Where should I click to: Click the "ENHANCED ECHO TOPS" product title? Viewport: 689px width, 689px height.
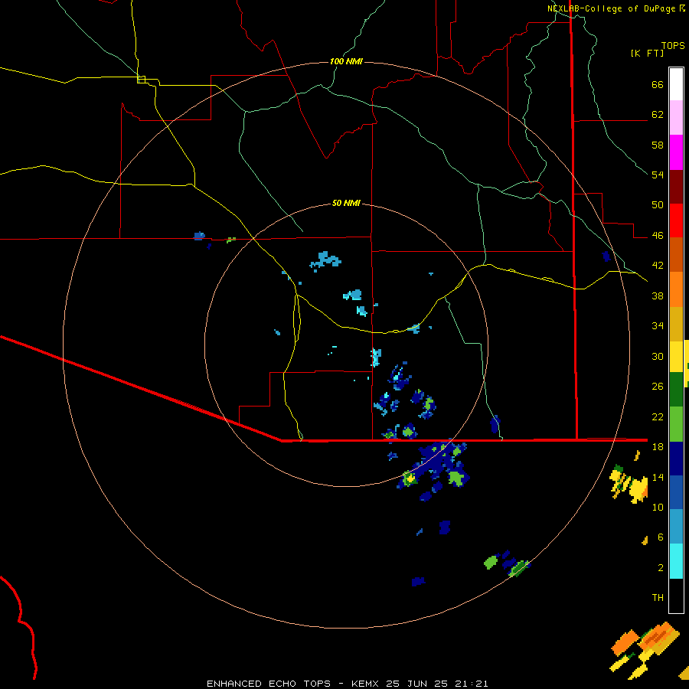[269, 684]
